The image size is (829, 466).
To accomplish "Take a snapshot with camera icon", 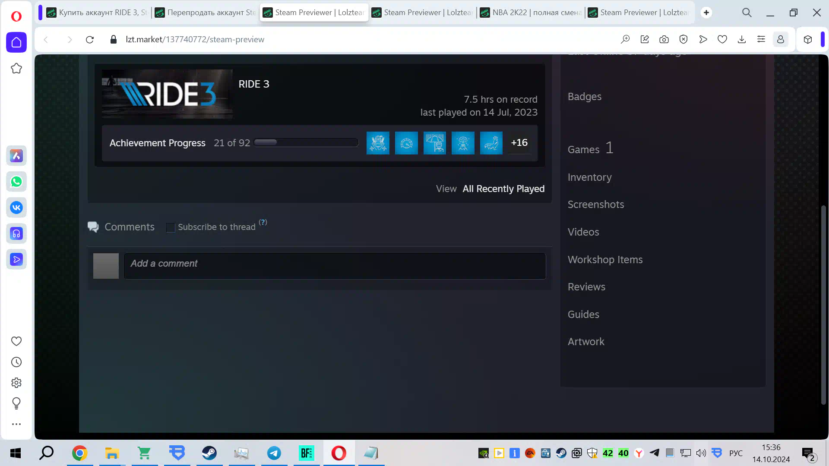I will click(x=664, y=40).
